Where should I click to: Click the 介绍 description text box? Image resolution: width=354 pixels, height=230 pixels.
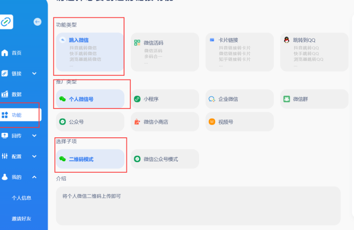click(x=198, y=206)
